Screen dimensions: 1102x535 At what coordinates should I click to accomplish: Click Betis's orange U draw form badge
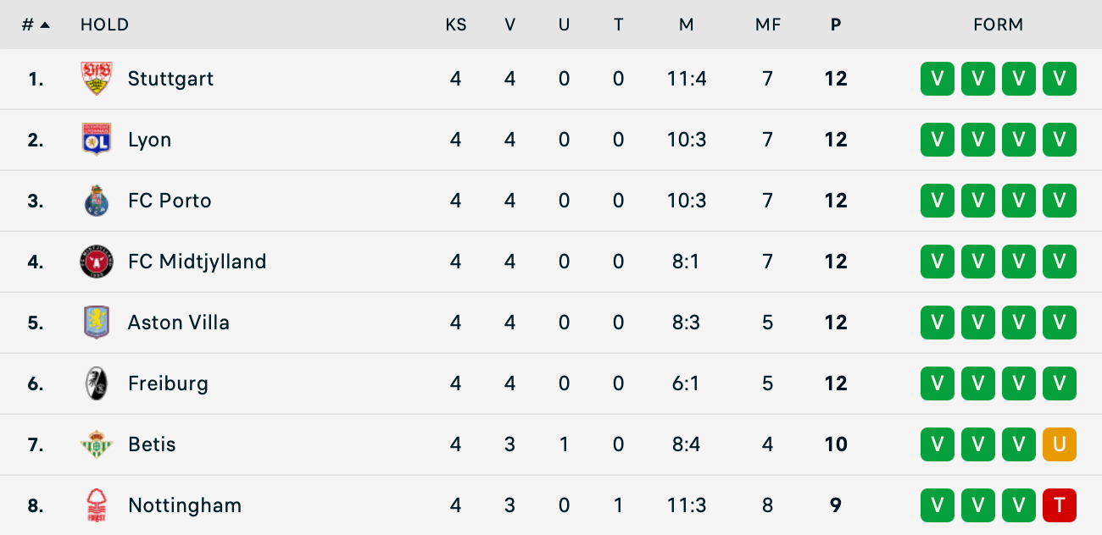click(x=1059, y=444)
